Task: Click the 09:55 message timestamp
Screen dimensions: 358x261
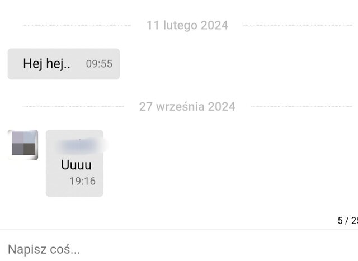Action: coord(99,64)
